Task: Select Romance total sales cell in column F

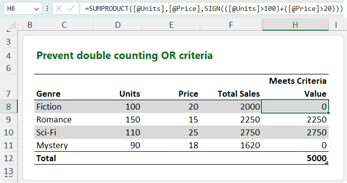Action: [x=231, y=119]
